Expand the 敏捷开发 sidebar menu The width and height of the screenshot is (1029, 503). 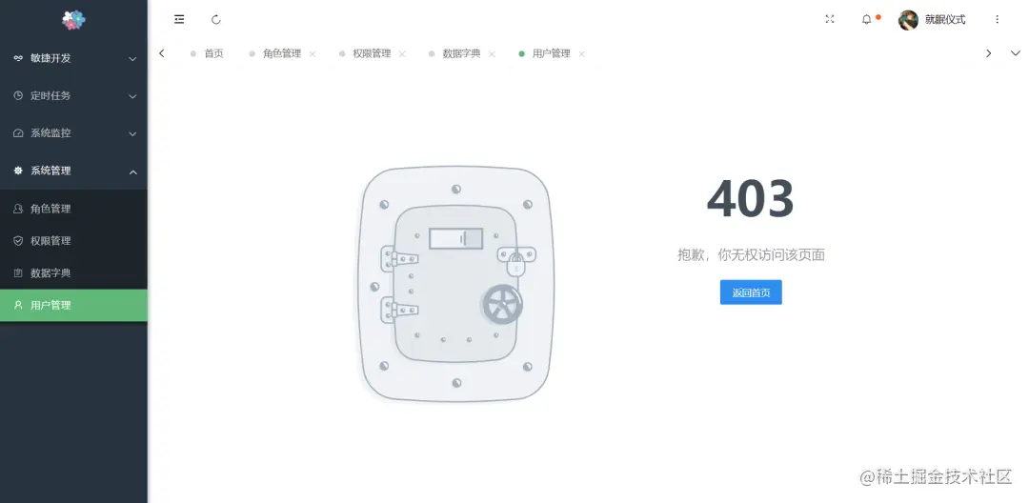click(x=73, y=58)
